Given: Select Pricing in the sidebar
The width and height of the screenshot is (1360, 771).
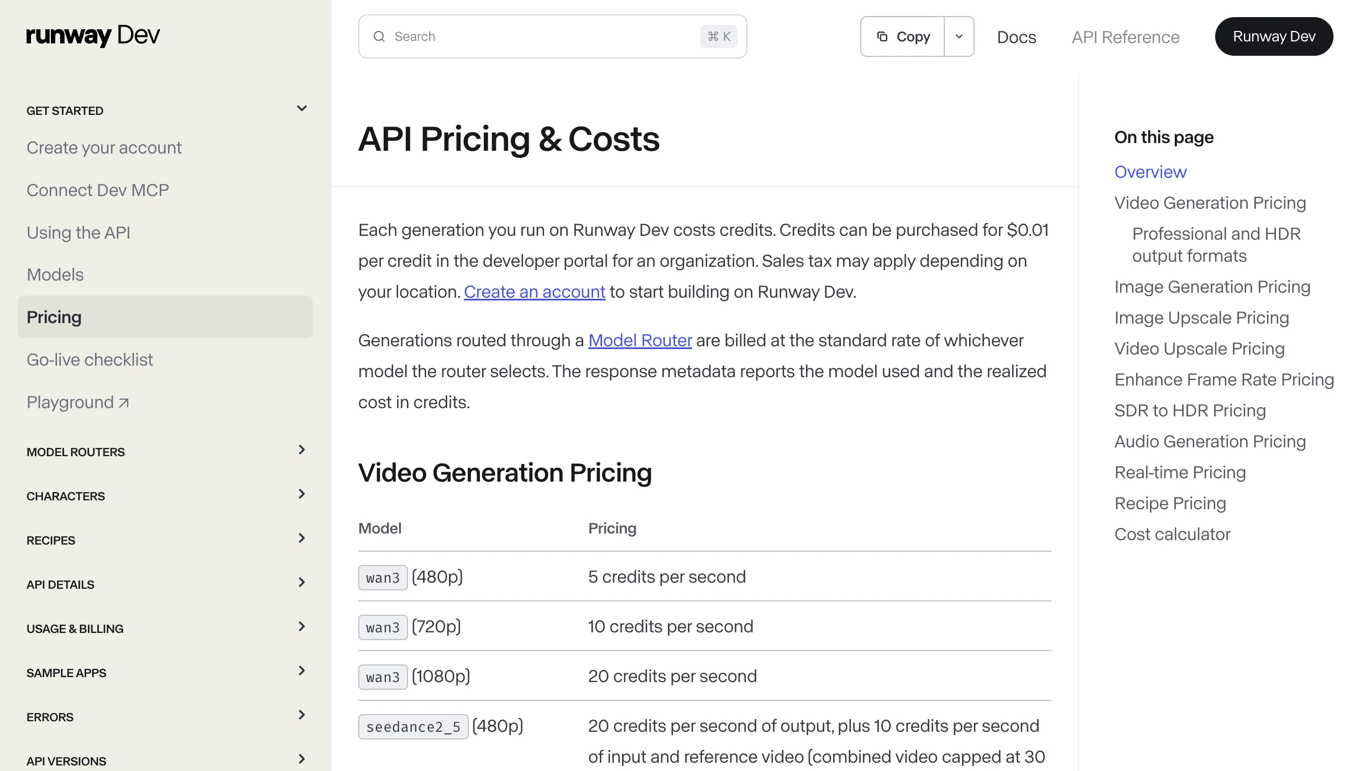Looking at the screenshot, I should (165, 317).
